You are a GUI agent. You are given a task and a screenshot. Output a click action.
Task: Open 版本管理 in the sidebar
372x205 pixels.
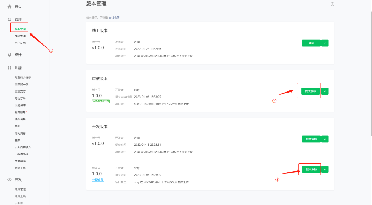pos(20,29)
